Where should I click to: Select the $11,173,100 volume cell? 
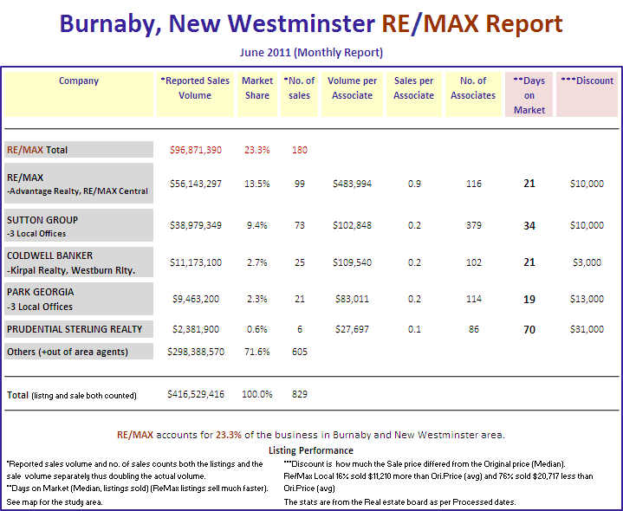tap(196, 262)
